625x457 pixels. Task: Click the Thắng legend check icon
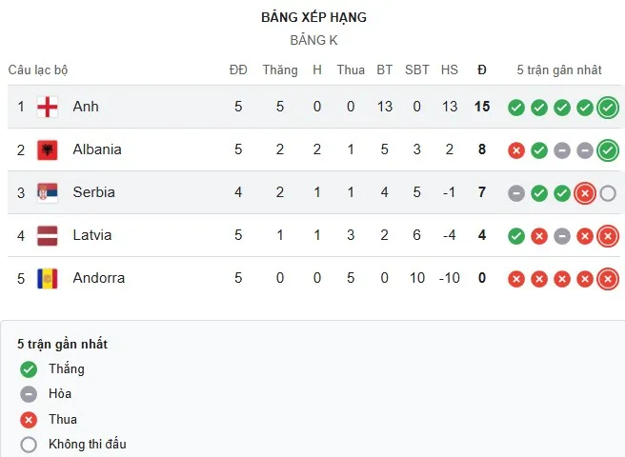[x=29, y=369]
